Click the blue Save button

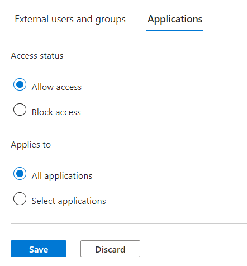point(39,249)
